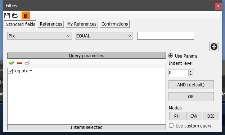Select the Use Params radio button
Image resolution: width=225 pixels, height=135 pixels.
[171, 56]
